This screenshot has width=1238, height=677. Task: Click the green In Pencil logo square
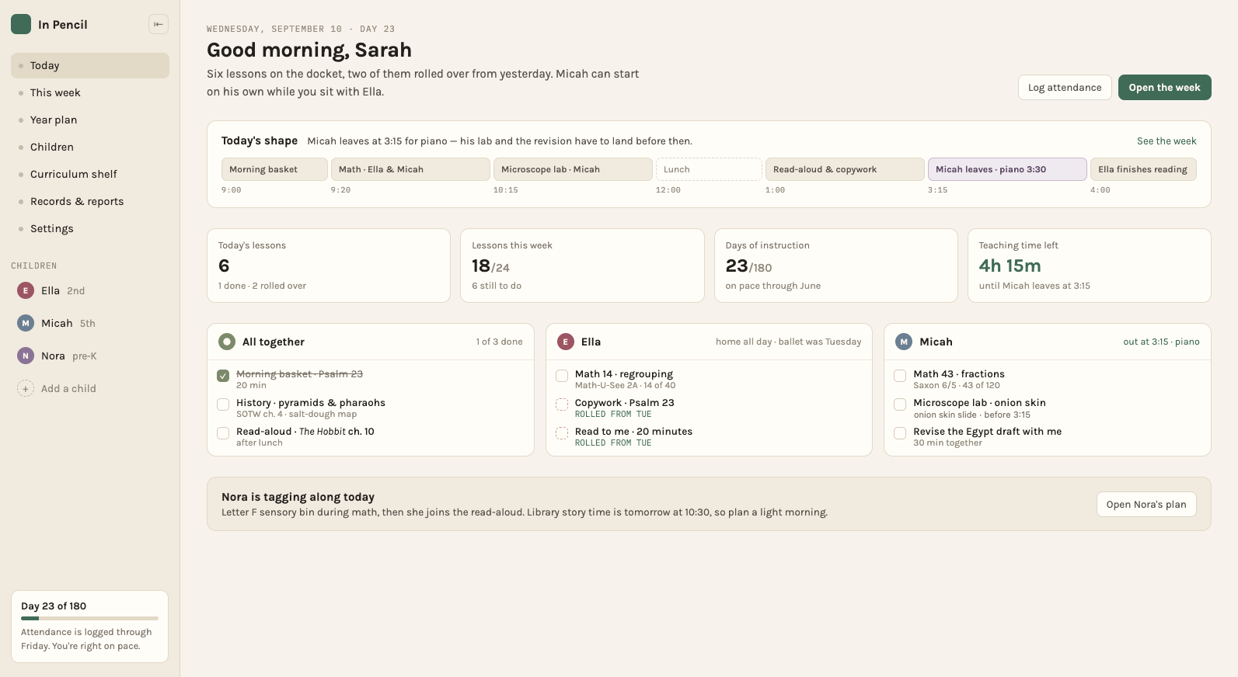[x=21, y=24]
